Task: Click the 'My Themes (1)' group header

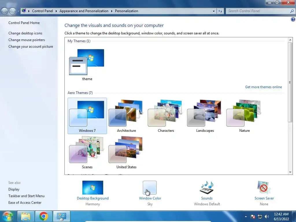Action: (79, 41)
